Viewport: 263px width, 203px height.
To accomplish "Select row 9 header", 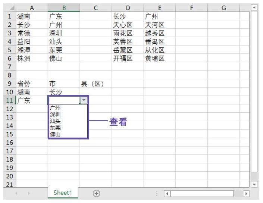I will 10,83.
